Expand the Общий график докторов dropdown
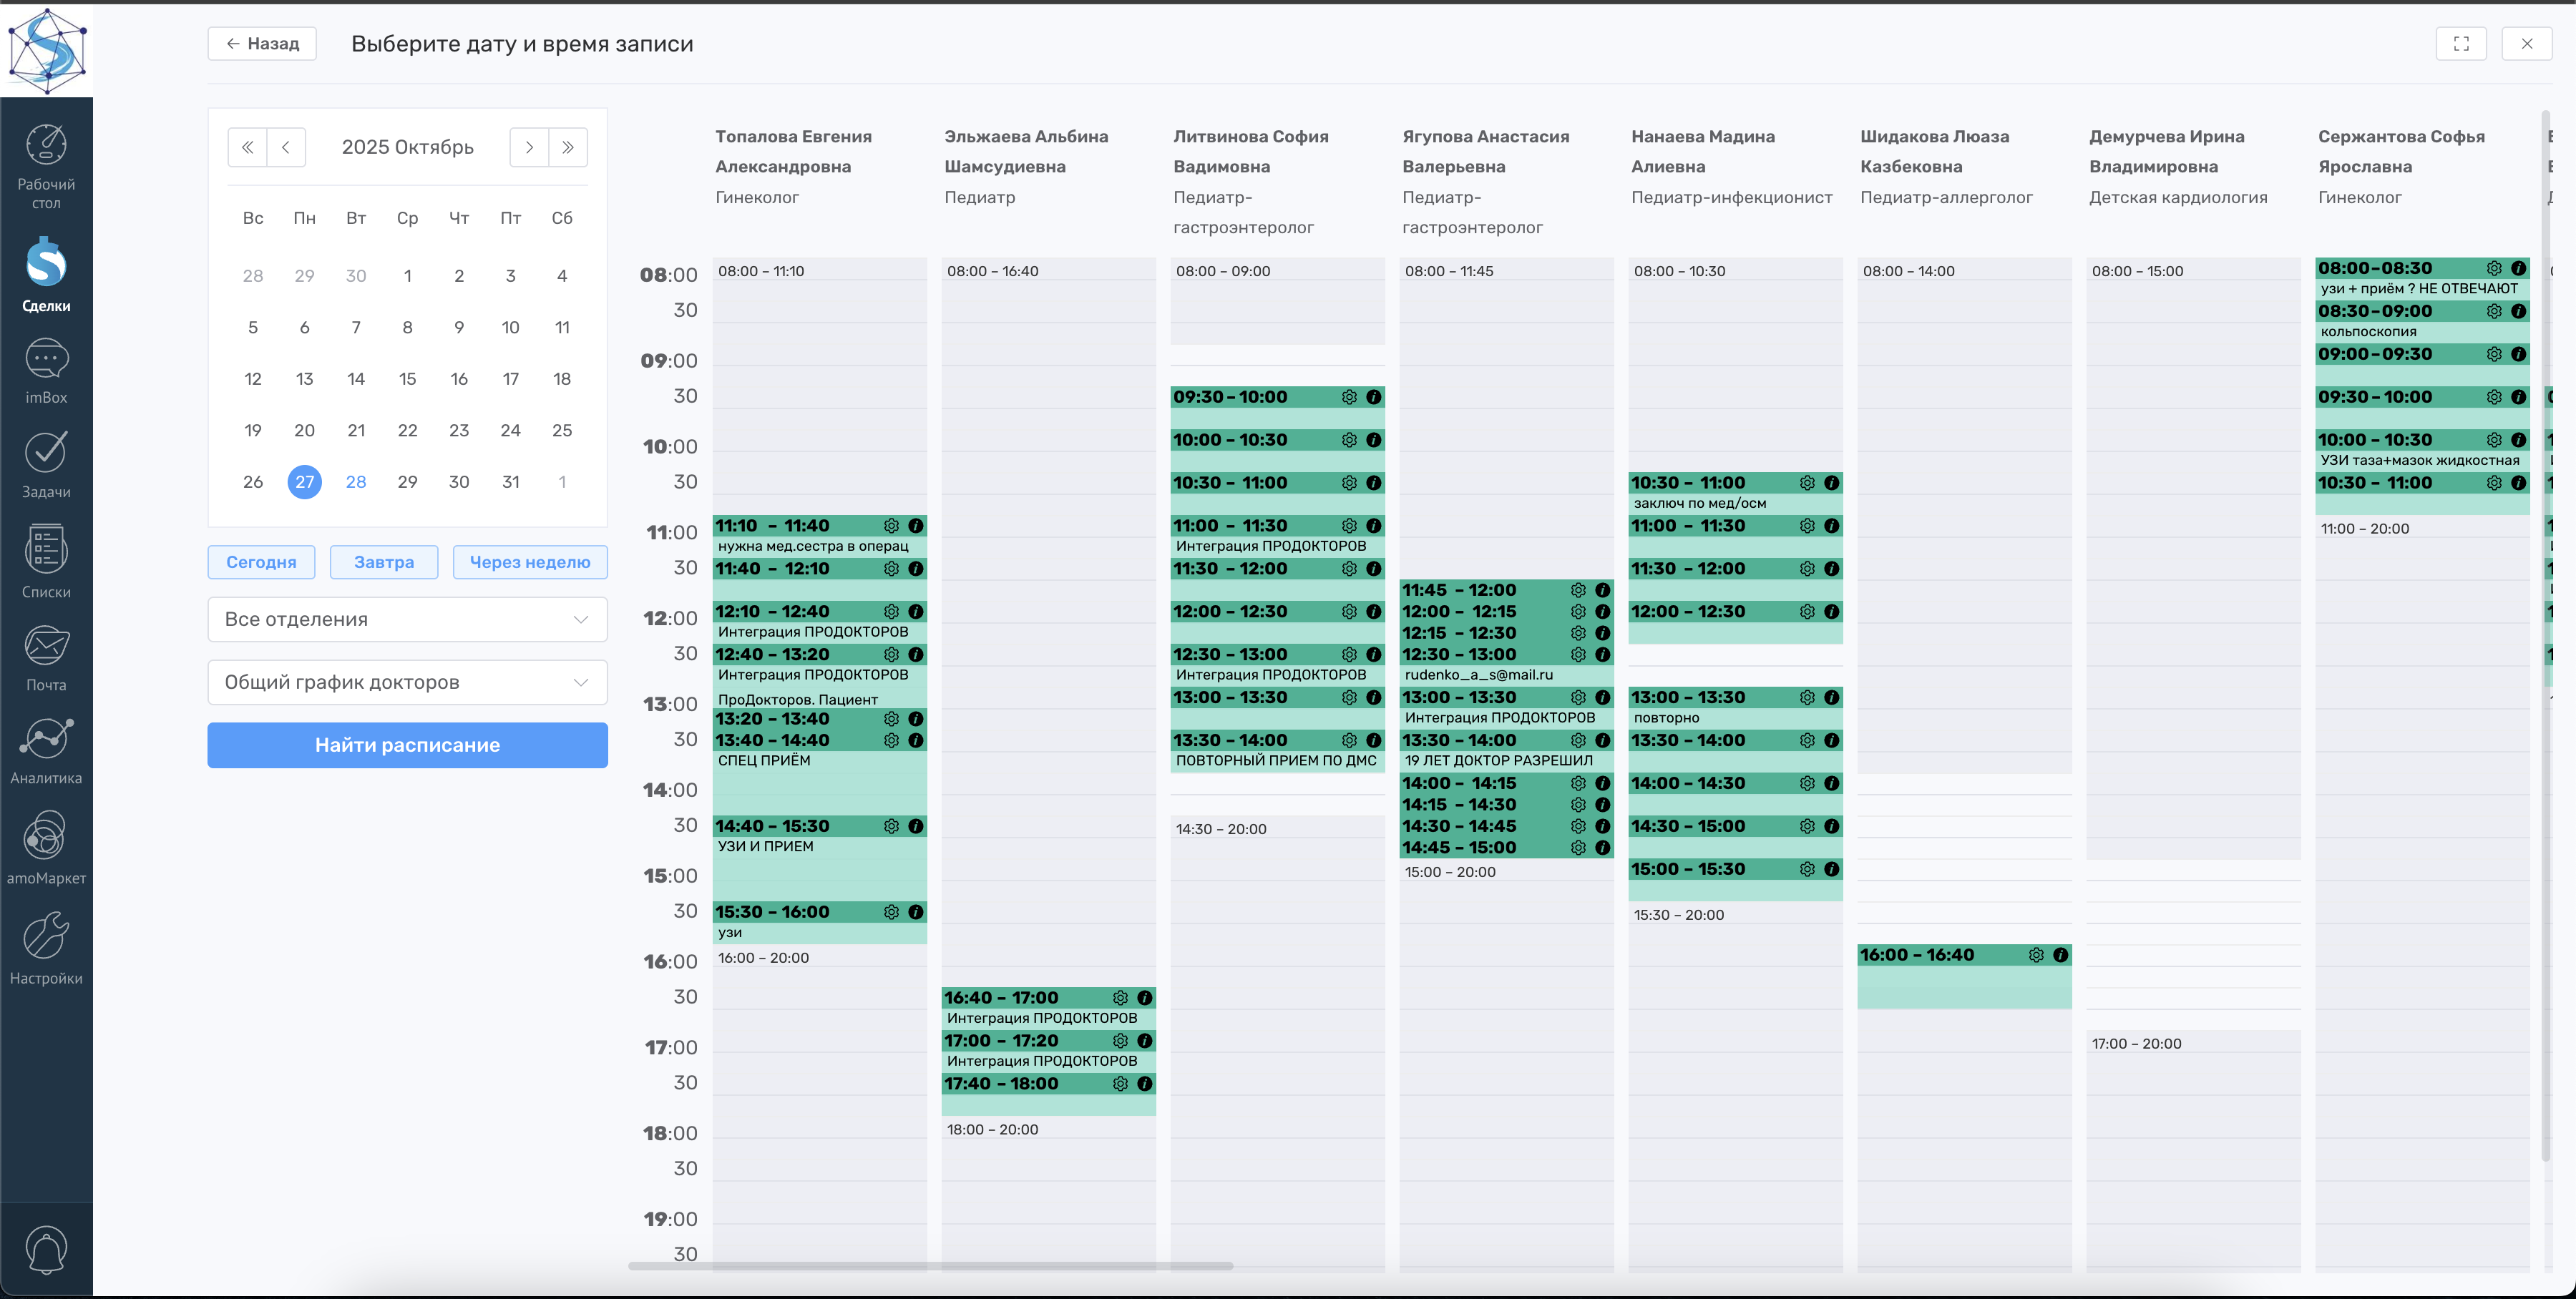2576x1299 pixels. tap(407, 682)
